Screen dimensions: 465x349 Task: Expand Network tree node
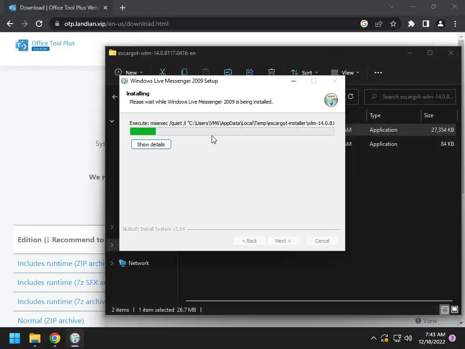(x=112, y=263)
